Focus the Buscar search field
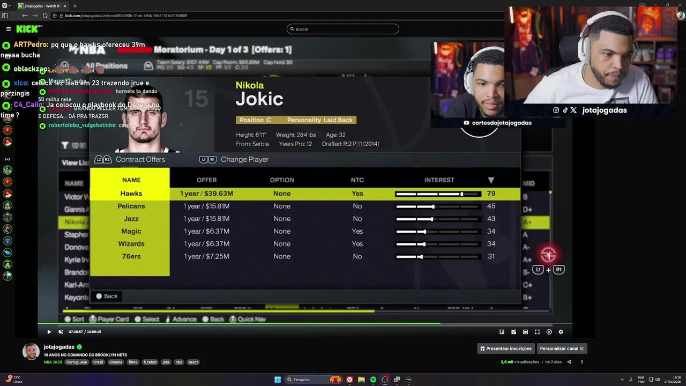The height and width of the screenshot is (386, 686). pyautogui.click(x=343, y=29)
